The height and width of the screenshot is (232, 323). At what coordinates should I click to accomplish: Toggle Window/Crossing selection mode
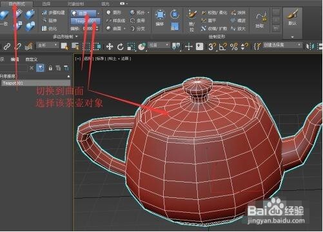(97, 46)
